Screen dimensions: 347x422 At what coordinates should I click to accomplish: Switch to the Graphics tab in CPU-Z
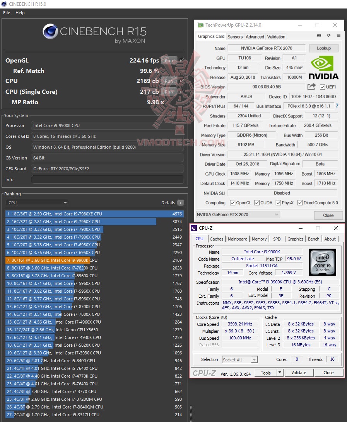click(295, 239)
